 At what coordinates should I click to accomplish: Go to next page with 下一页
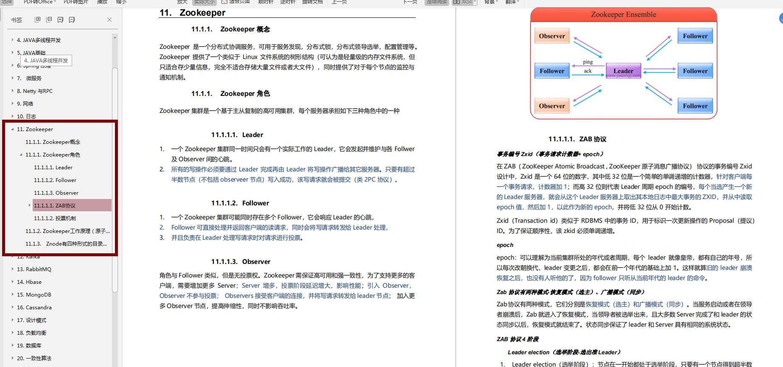pos(410,2)
